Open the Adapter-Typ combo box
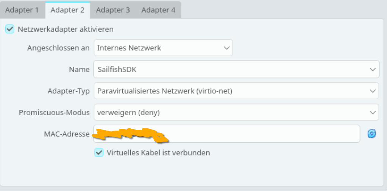 click(x=236, y=91)
